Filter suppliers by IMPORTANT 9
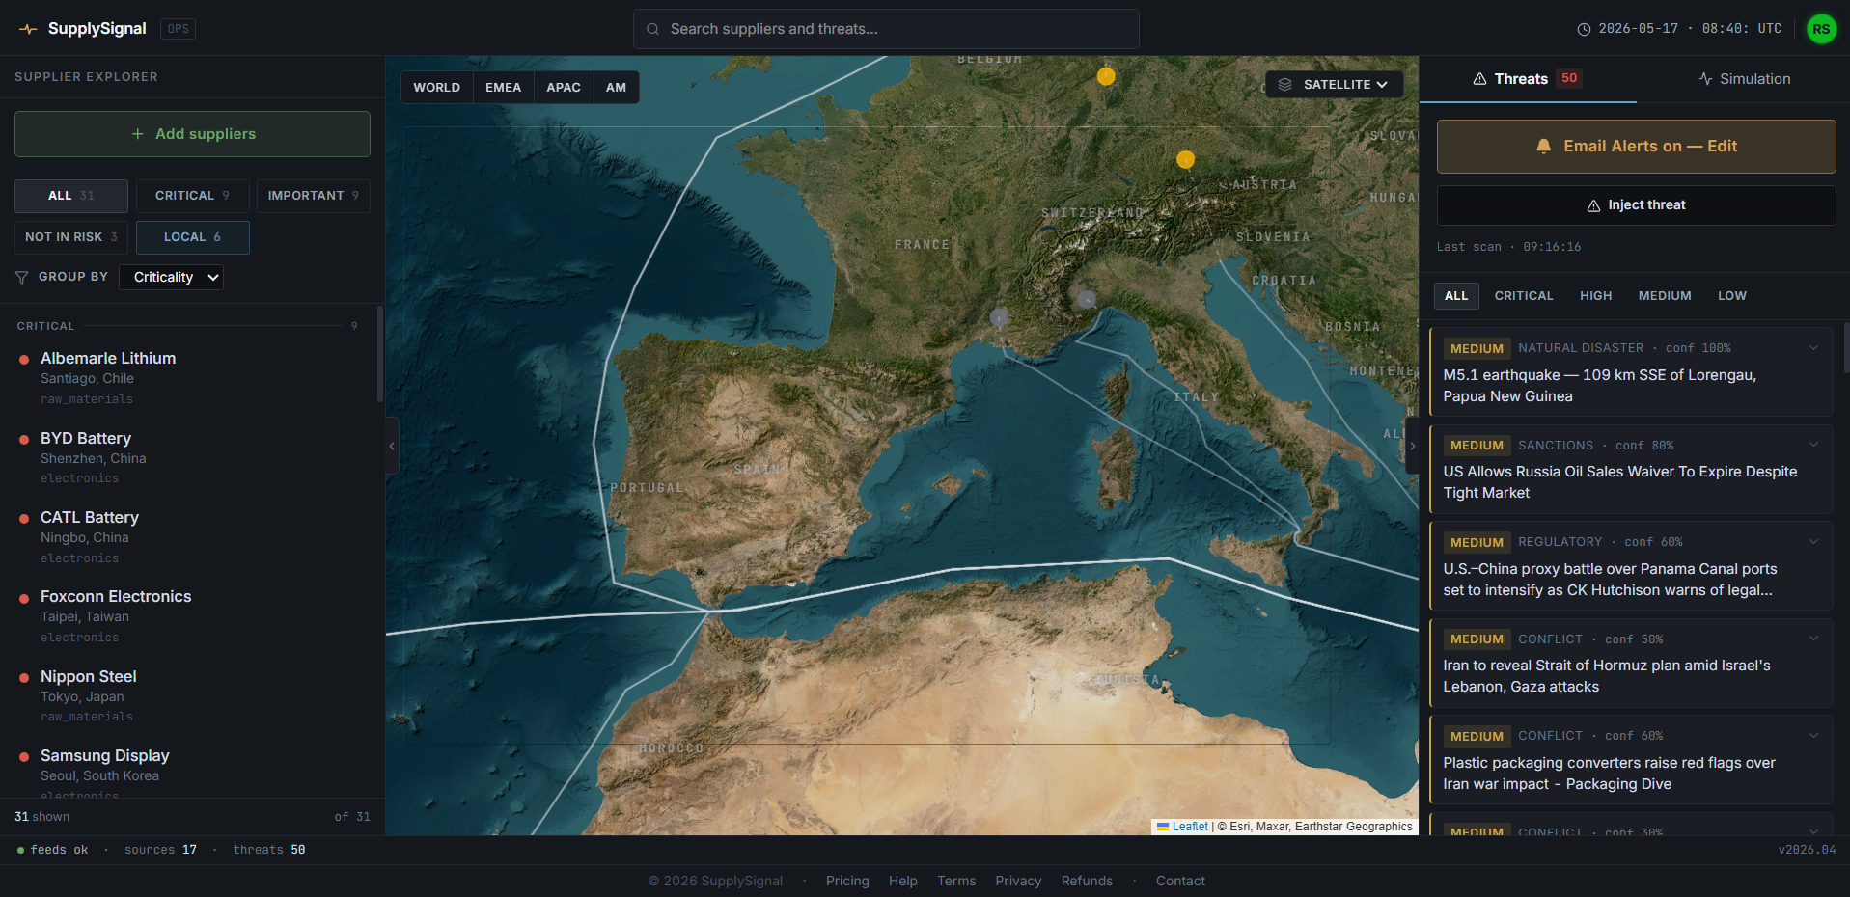 click(314, 196)
